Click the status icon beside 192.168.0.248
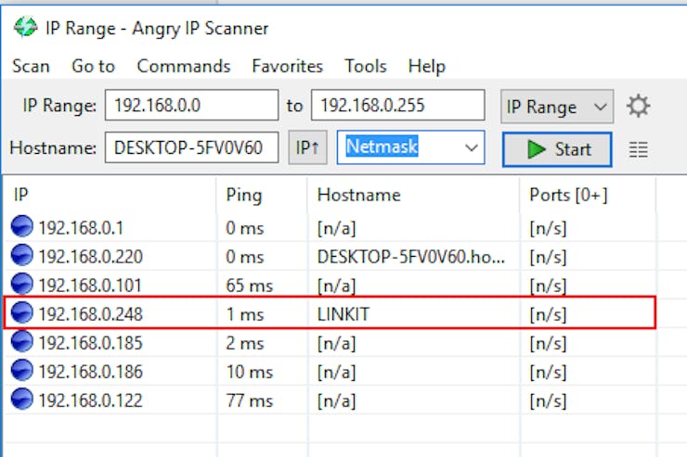This screenshot has height=457, width=687. click(x=22, y=314)
